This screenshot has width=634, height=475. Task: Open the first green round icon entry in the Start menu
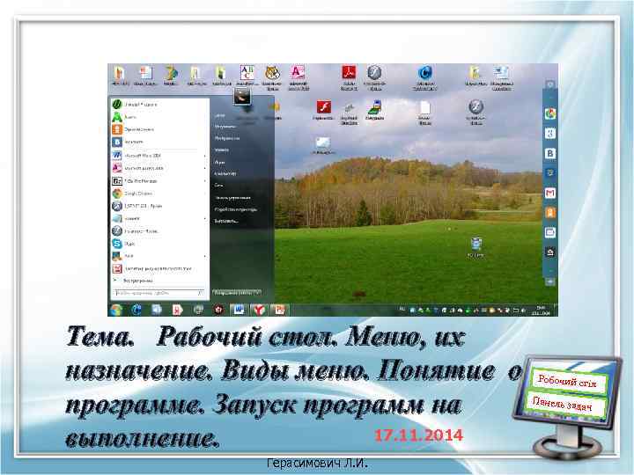[x=159, y=104]
